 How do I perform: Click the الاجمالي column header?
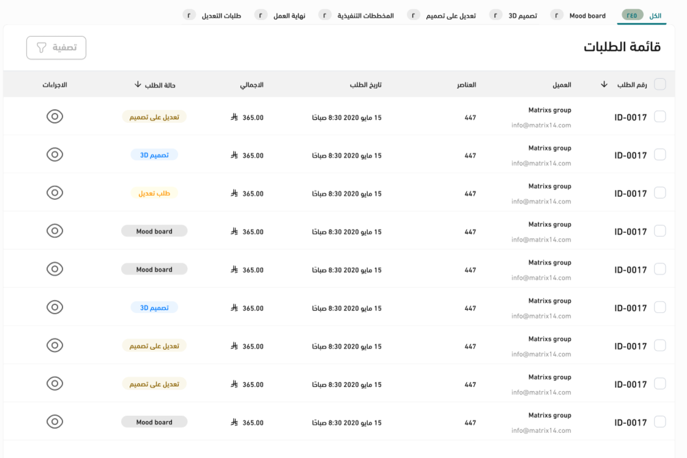click(251, 85)
